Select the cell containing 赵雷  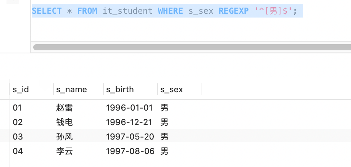point(64,108)
